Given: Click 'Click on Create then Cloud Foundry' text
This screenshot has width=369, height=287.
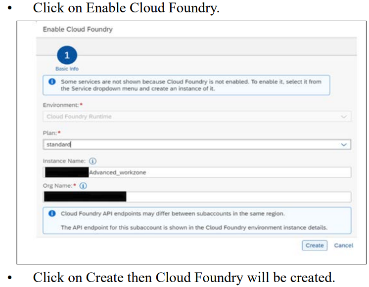Looking at the screenshot, I should point(184,277).
